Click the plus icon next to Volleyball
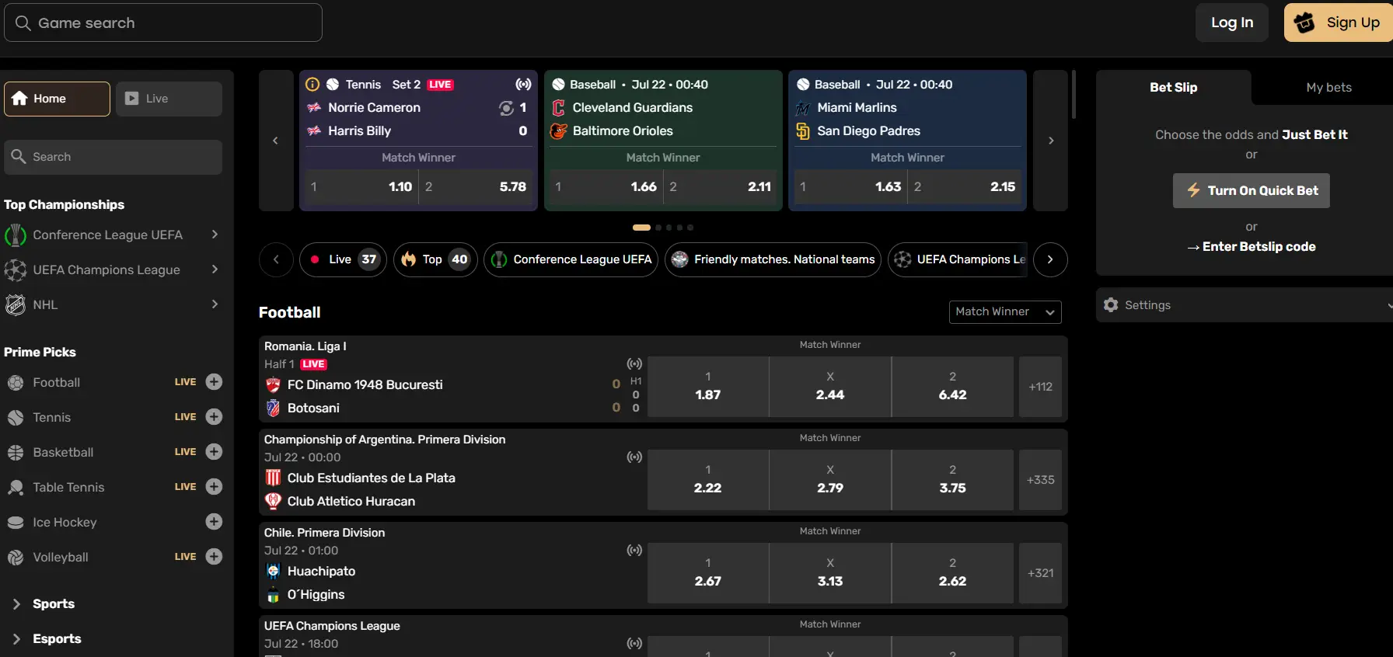Image resolution: width=1393 pixels, height=657 pixels. click(215, 557)
